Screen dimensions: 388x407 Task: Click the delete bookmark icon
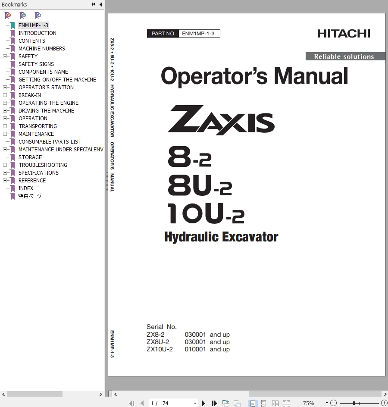[8, 16]
